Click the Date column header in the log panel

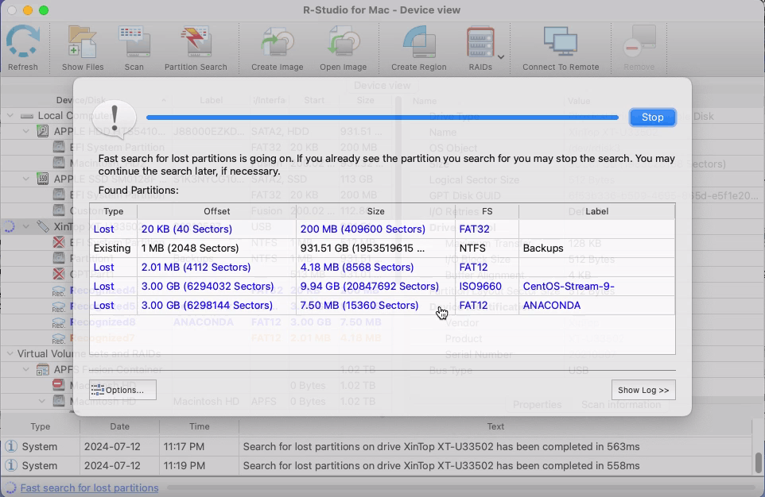coord(119,426)
